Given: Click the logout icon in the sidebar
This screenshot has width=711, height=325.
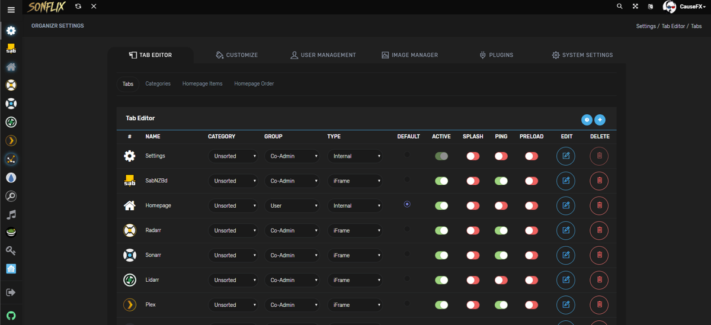Looking at the screenshot, I should point(11,292).
